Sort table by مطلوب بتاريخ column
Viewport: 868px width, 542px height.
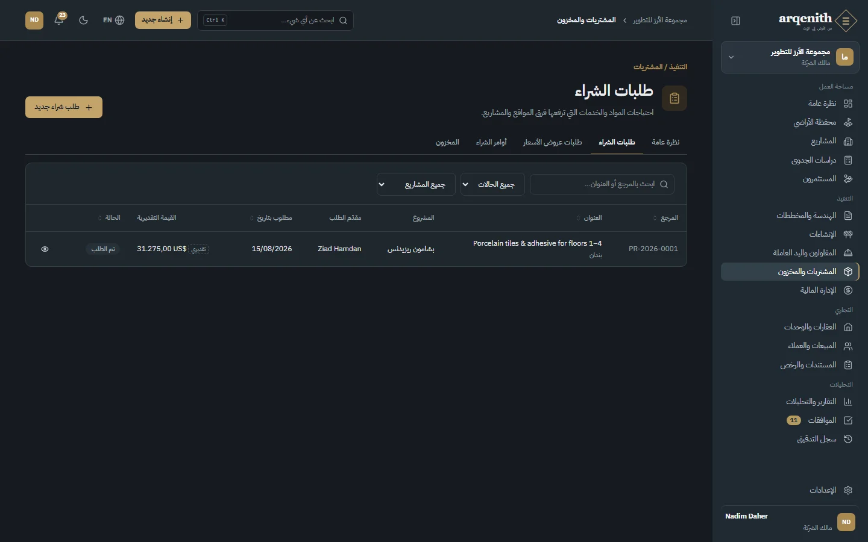[x=271, y=218]
